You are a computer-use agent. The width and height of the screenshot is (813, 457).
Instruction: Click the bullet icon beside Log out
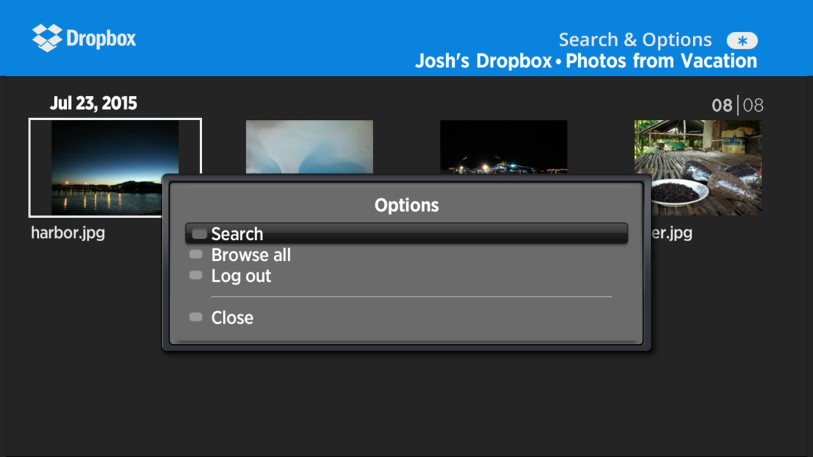point(196,275)
